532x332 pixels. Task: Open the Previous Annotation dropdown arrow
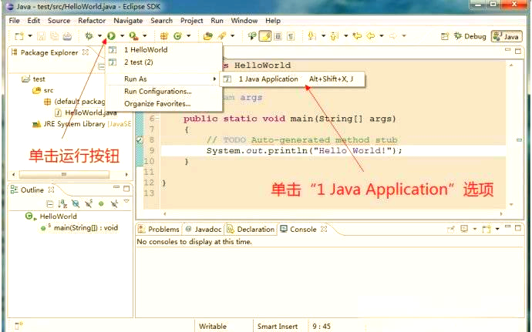(x=345, y=35)
